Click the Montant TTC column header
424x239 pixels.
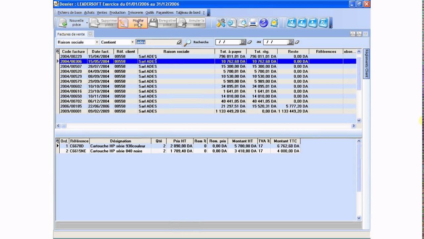(x=285, y=141)
